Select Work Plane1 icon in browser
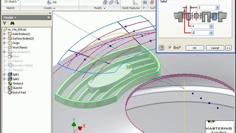The height and width of the screenshot is (133, 236). pyautogui.click(x=10, y=48)
